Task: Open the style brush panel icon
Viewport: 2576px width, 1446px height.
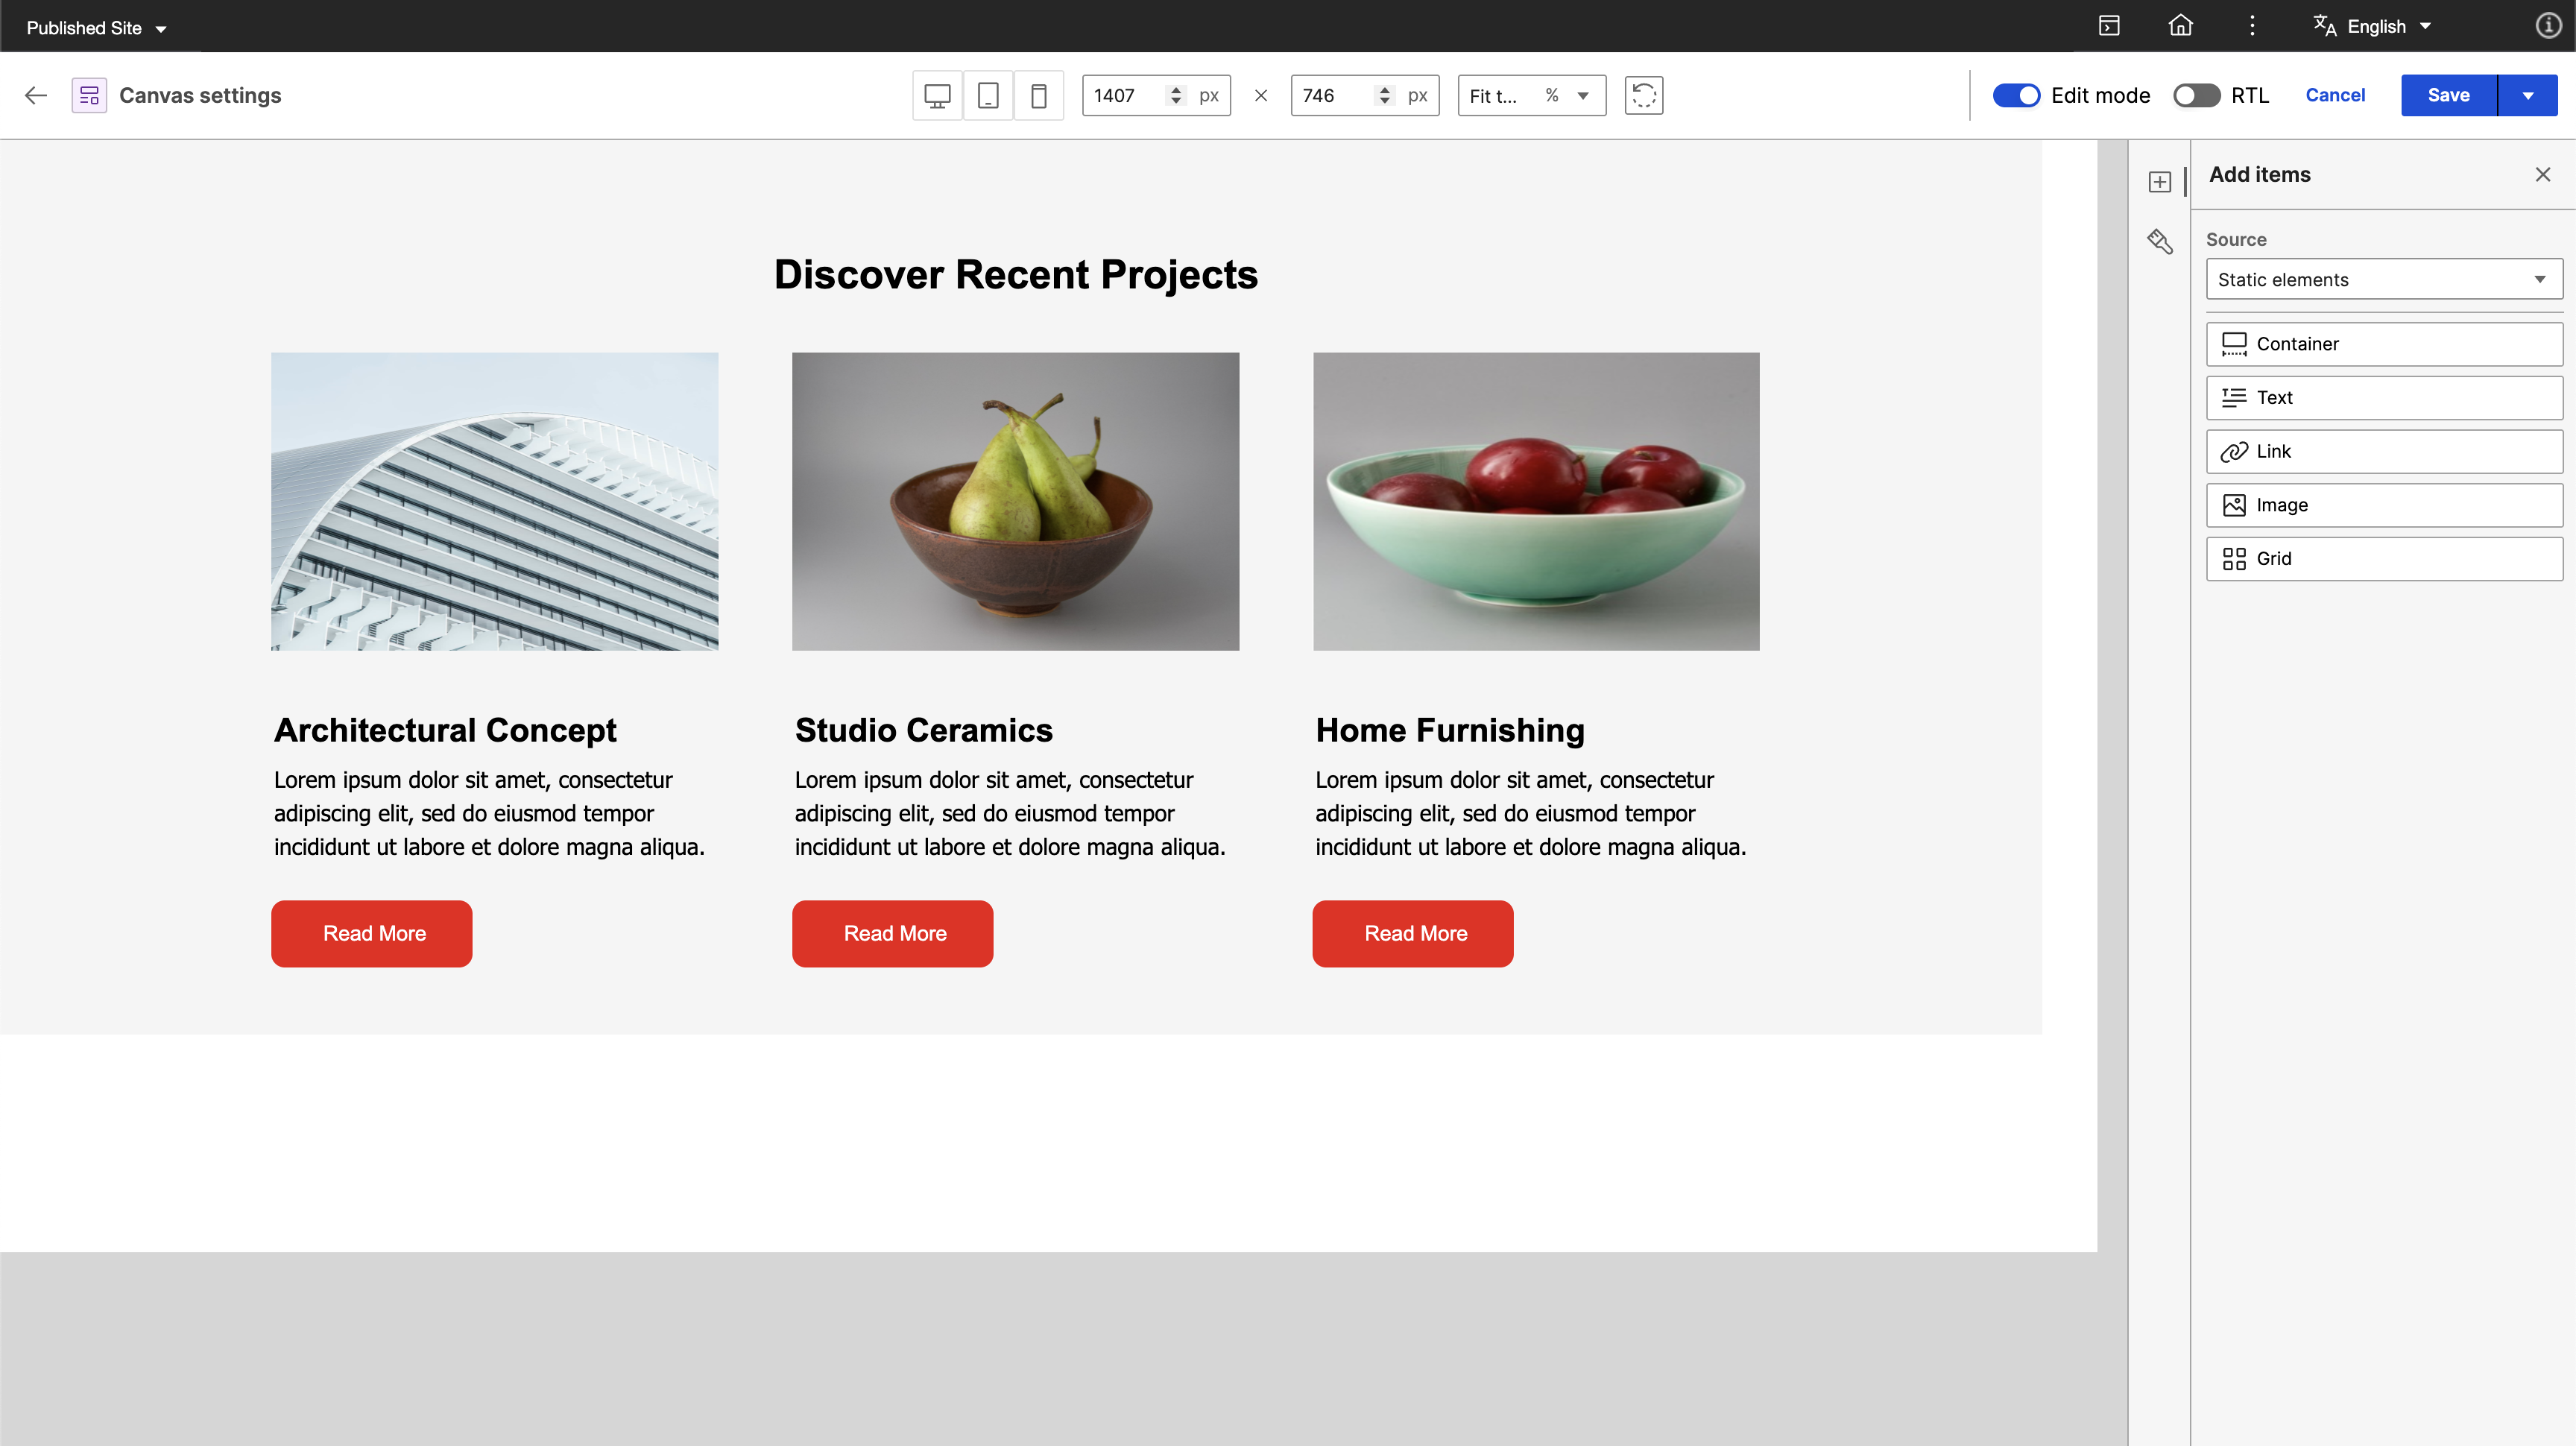Action: (x=2160, y=242)
